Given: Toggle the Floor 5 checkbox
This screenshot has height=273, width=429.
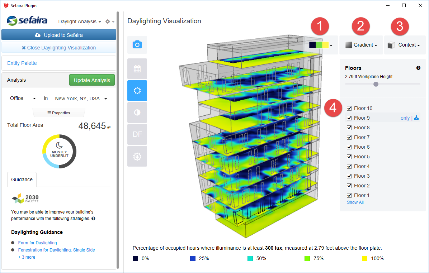Looking at the screenshot, I should point(349,157).
